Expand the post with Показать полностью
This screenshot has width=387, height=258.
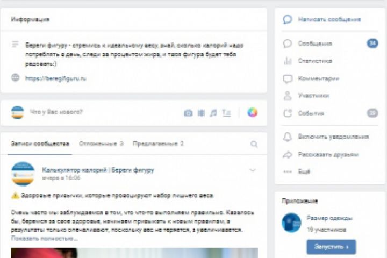(x=44, y=239)
